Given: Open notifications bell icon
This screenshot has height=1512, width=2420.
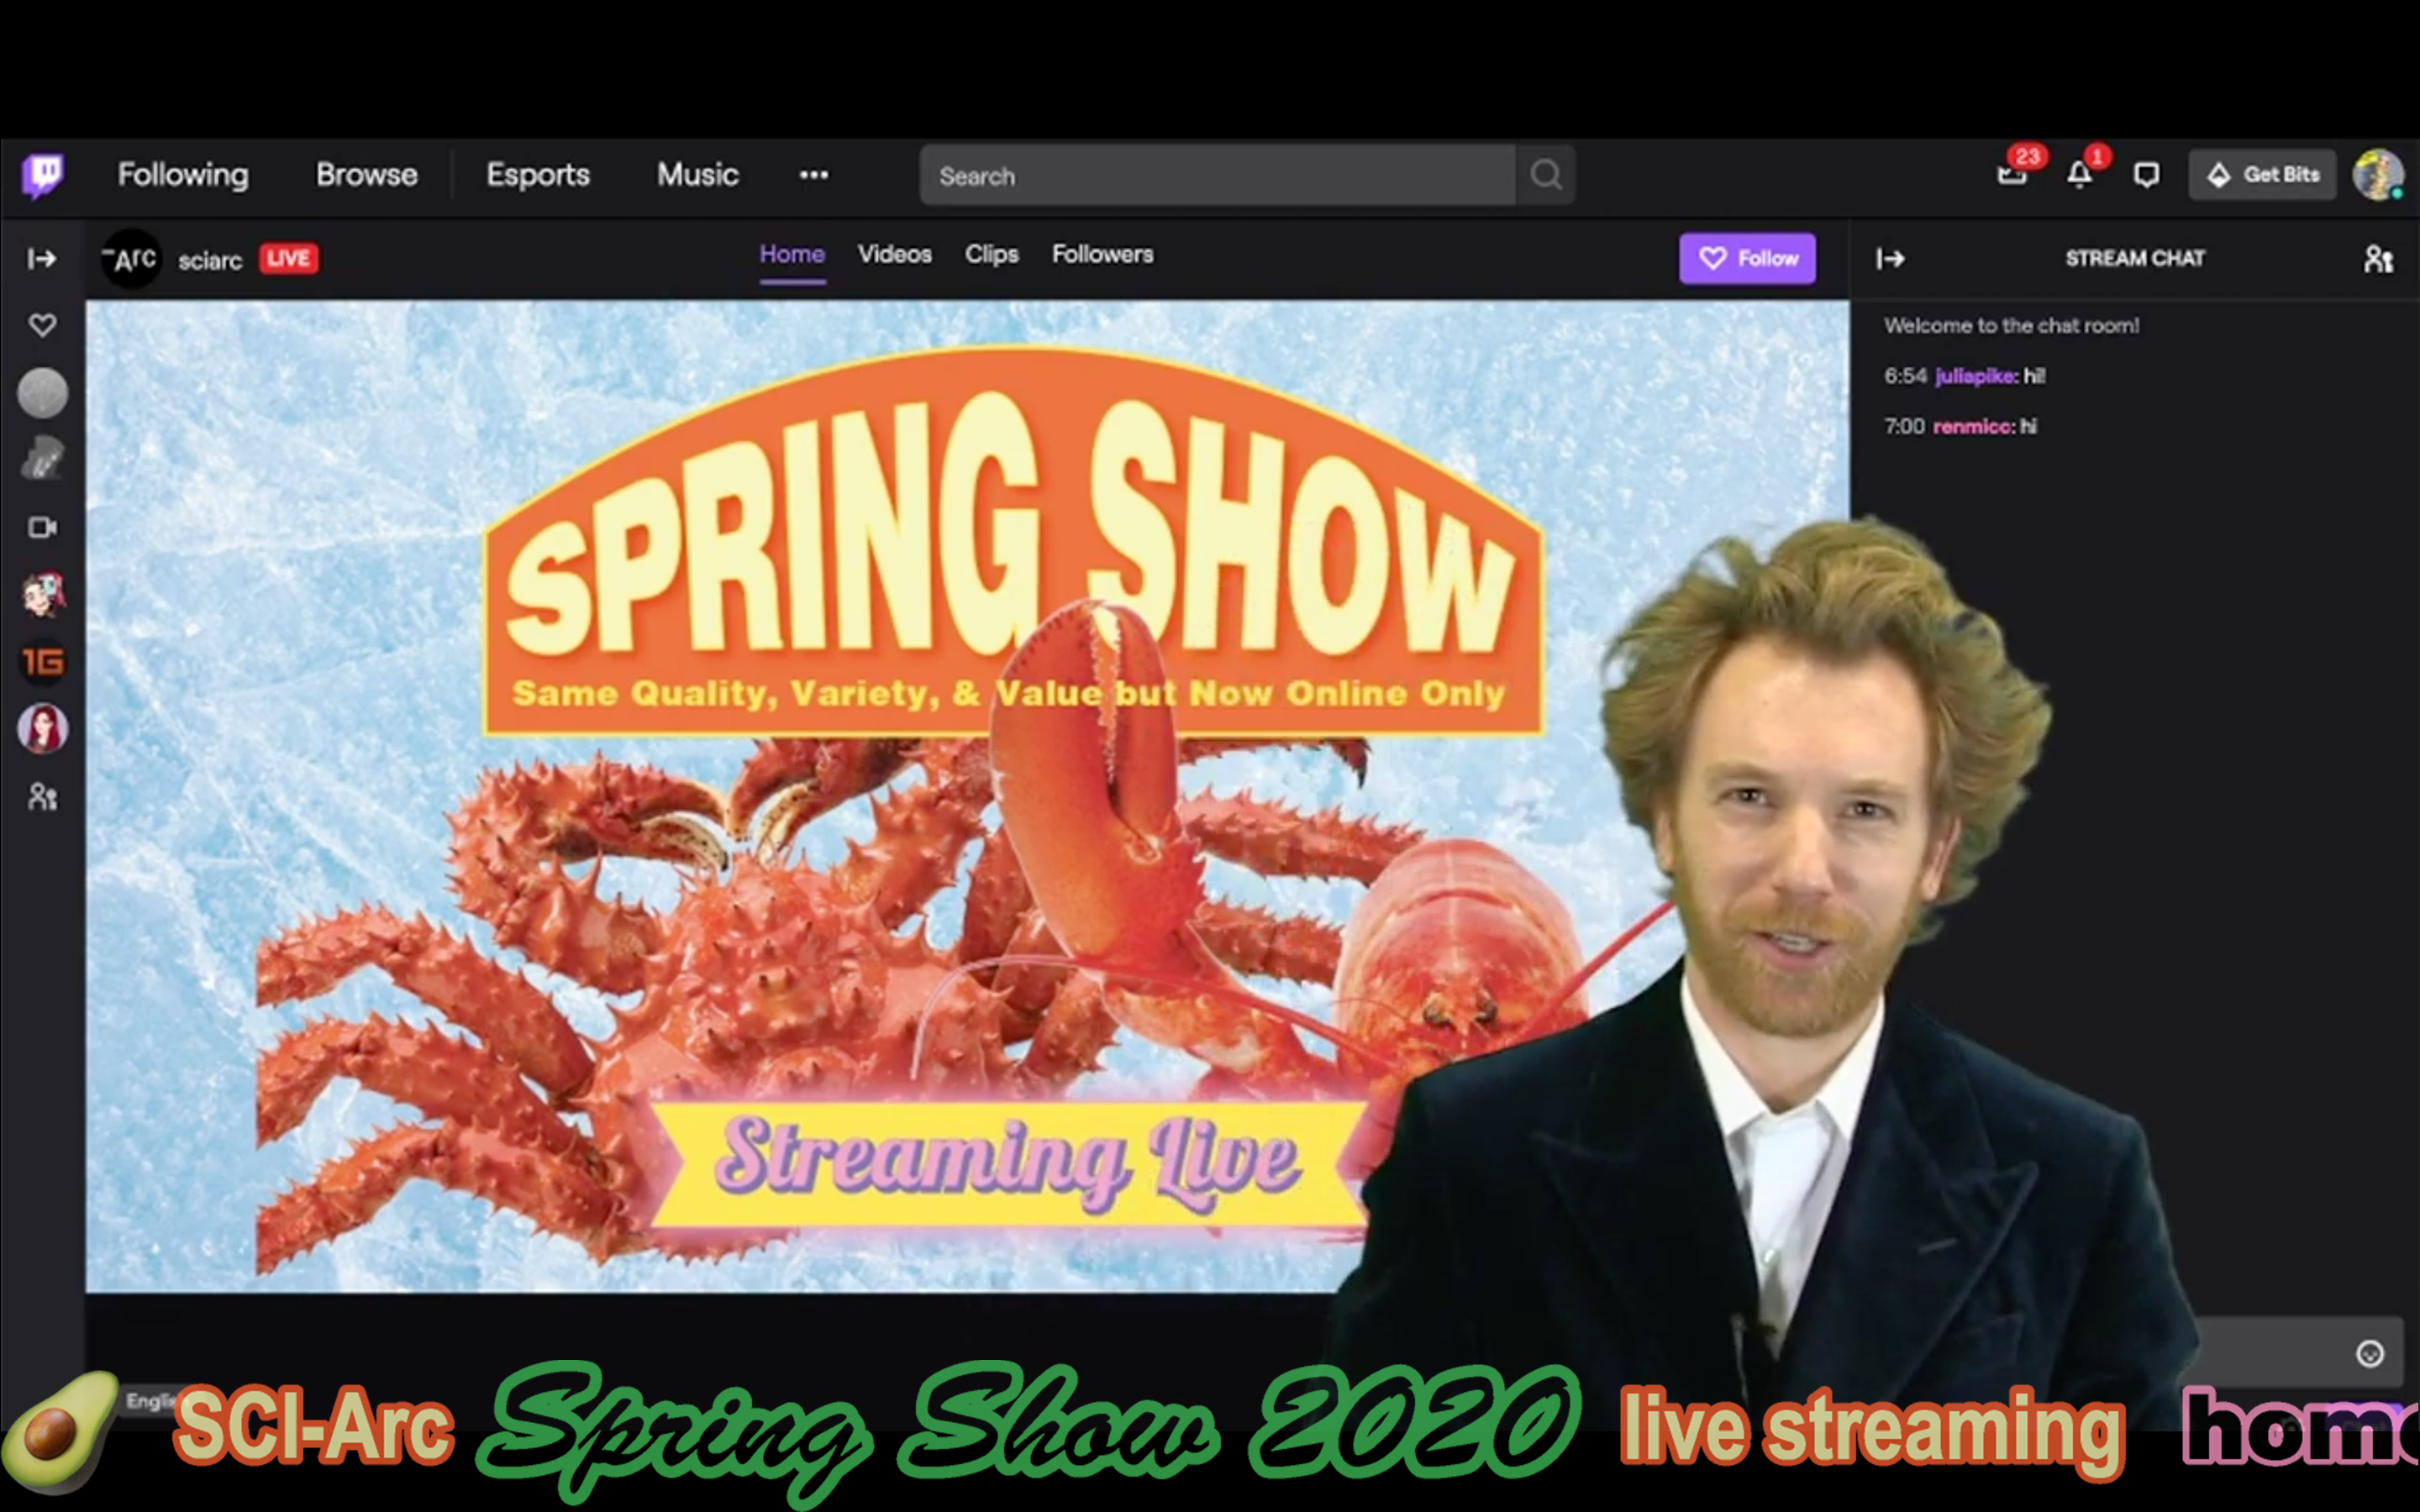Looking at the screenshot, I should click(2081, 175).
